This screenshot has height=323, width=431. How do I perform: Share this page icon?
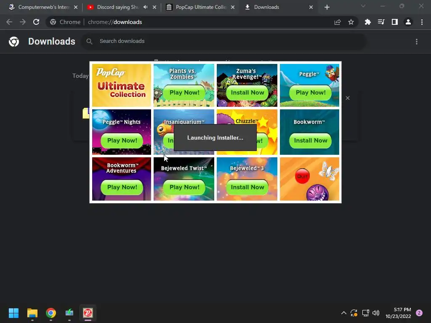click(338, 22)
